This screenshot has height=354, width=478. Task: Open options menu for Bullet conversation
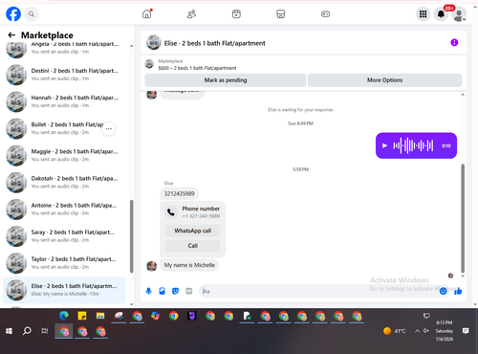pos(109,129)
